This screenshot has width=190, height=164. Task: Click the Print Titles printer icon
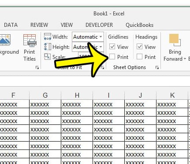tap(30, 40)
